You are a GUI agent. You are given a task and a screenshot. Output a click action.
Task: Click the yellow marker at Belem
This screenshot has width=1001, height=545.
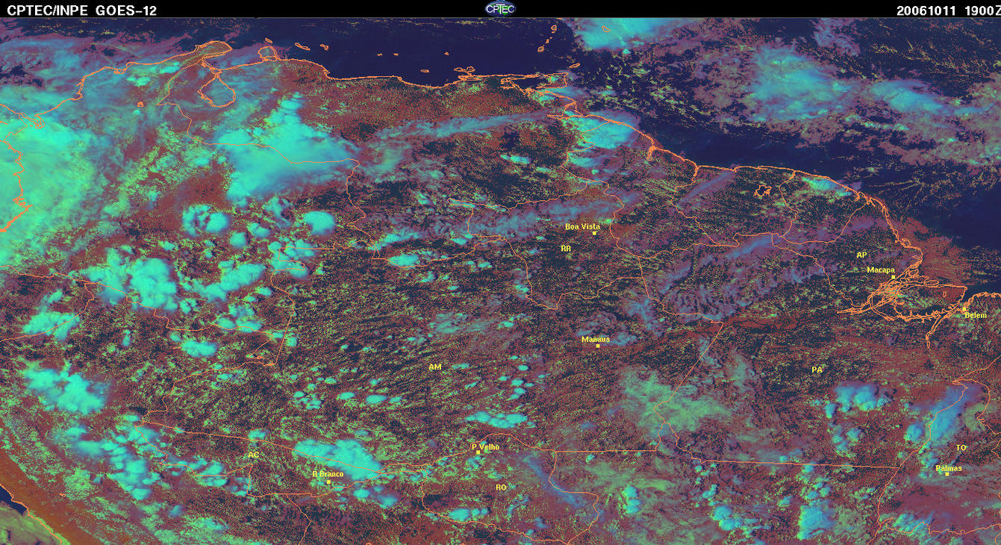tap(964, 309)
